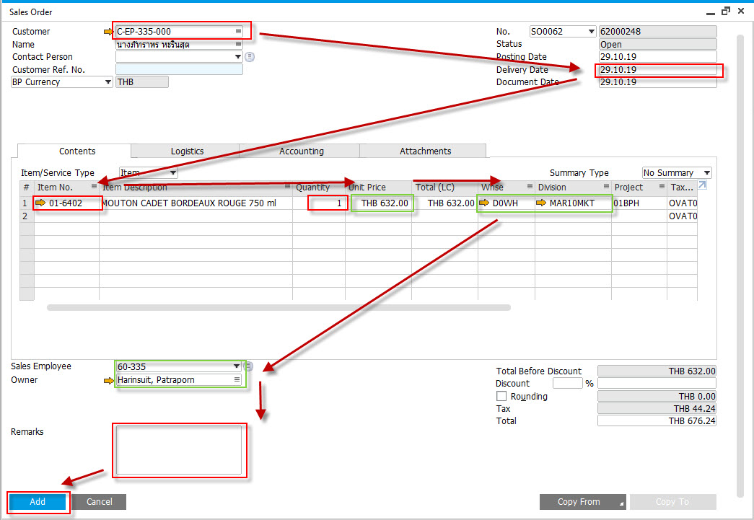Click the contact person details icon
Screen dimensions: 754x520
pos(250,57)
